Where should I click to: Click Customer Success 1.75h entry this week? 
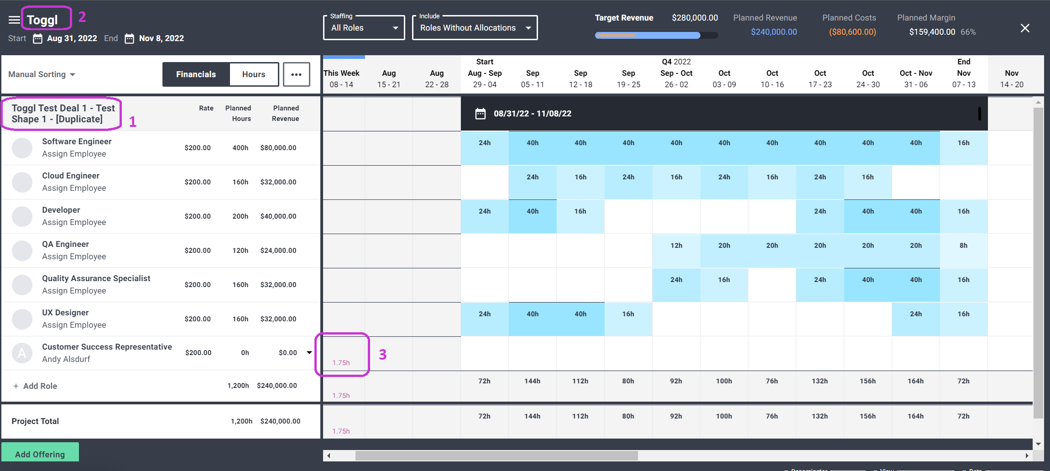(x=341, y=363)
